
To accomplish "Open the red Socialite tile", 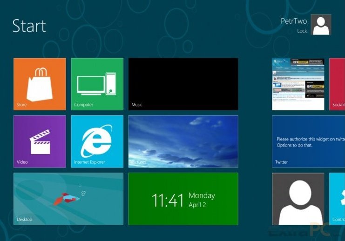I will [338, 84].
